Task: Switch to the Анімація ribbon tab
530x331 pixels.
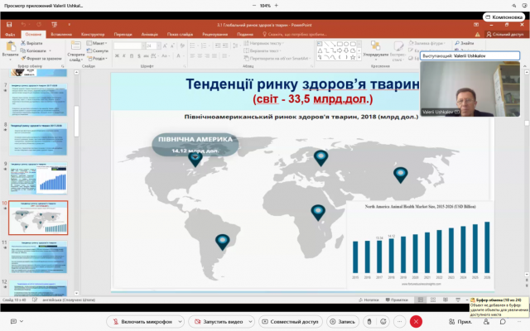Action: click(149, 34)
